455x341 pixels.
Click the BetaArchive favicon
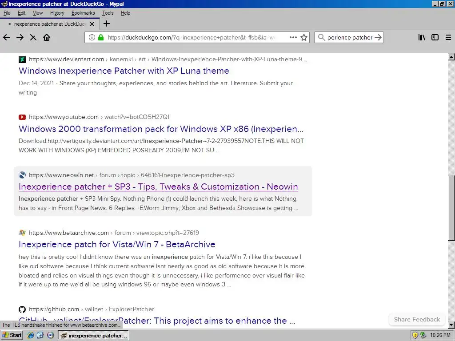pyautogui.click(x=22, y=233)
